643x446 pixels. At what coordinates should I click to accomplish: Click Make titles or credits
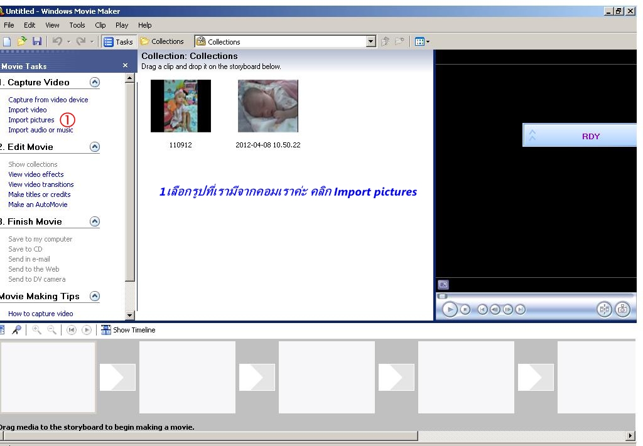[40, 194]
